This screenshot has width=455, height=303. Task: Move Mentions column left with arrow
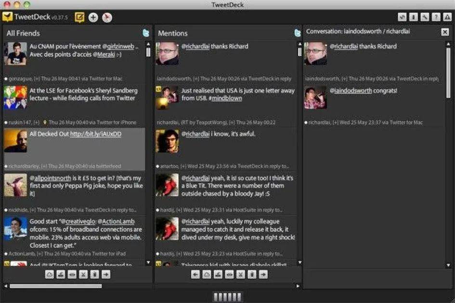click(x=195, y=274)
